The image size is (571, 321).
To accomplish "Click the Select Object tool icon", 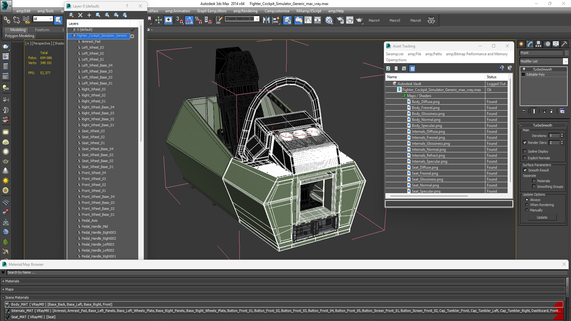I will [x=58, y=20].
